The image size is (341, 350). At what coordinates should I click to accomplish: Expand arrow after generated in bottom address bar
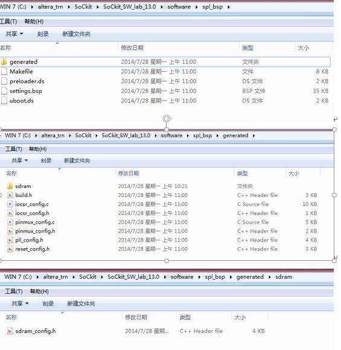coord(269,277)
